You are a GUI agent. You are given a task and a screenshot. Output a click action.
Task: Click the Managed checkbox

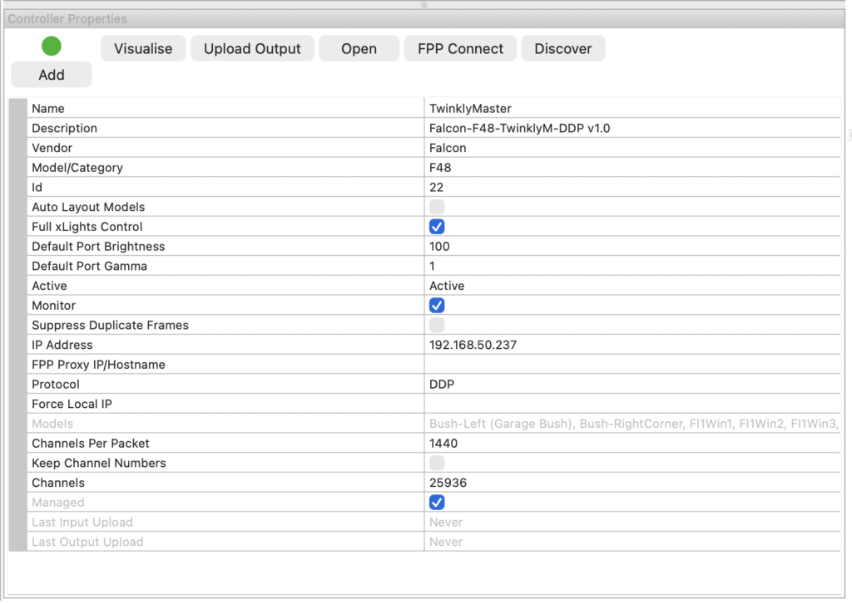[437, 503]
